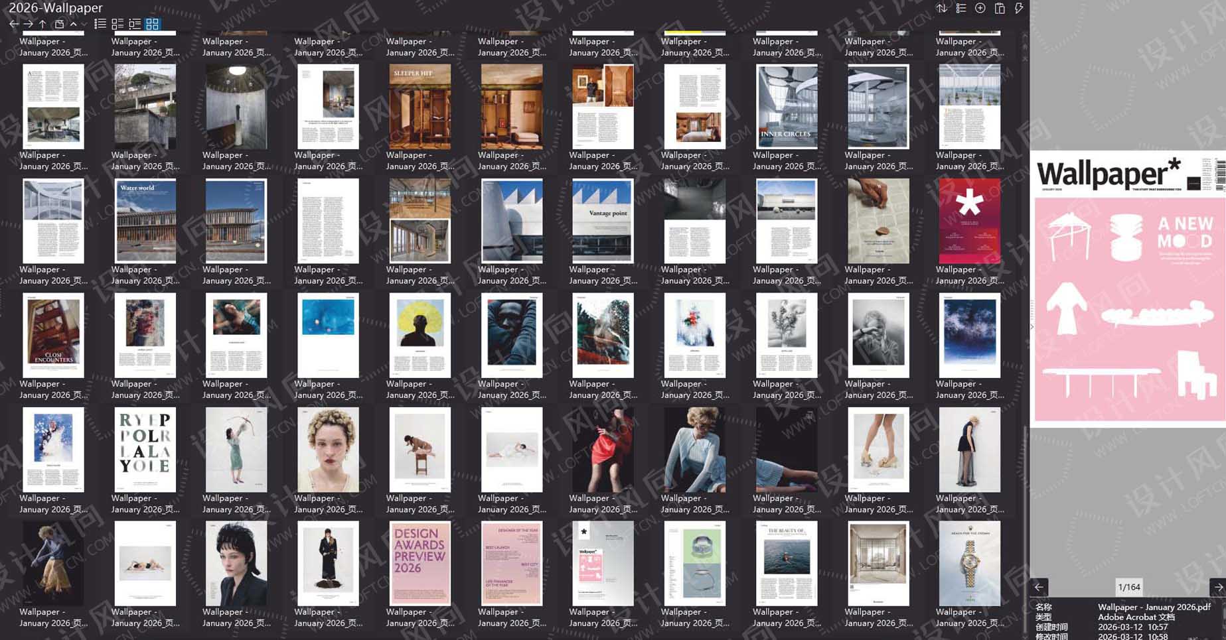The image size is (1226, 640).
Task: Switch to the detailed list view
Action: click(x=117, y=23)
